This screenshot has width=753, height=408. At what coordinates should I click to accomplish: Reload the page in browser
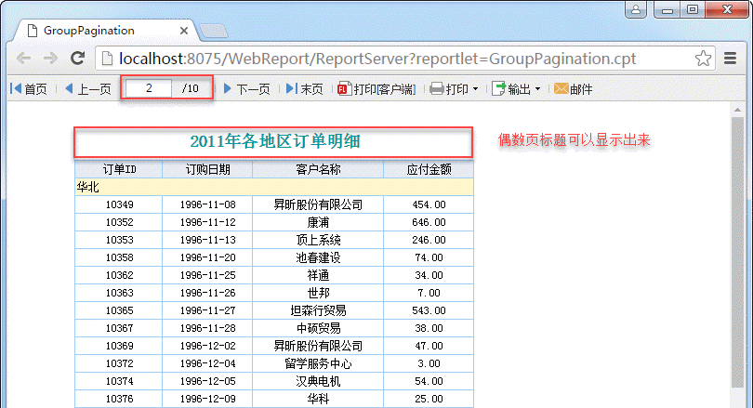[x=78, y=59]
